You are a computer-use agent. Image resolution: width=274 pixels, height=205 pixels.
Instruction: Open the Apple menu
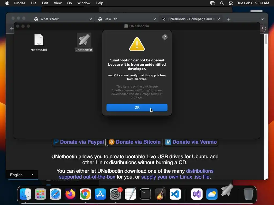[x=7, y=3]
